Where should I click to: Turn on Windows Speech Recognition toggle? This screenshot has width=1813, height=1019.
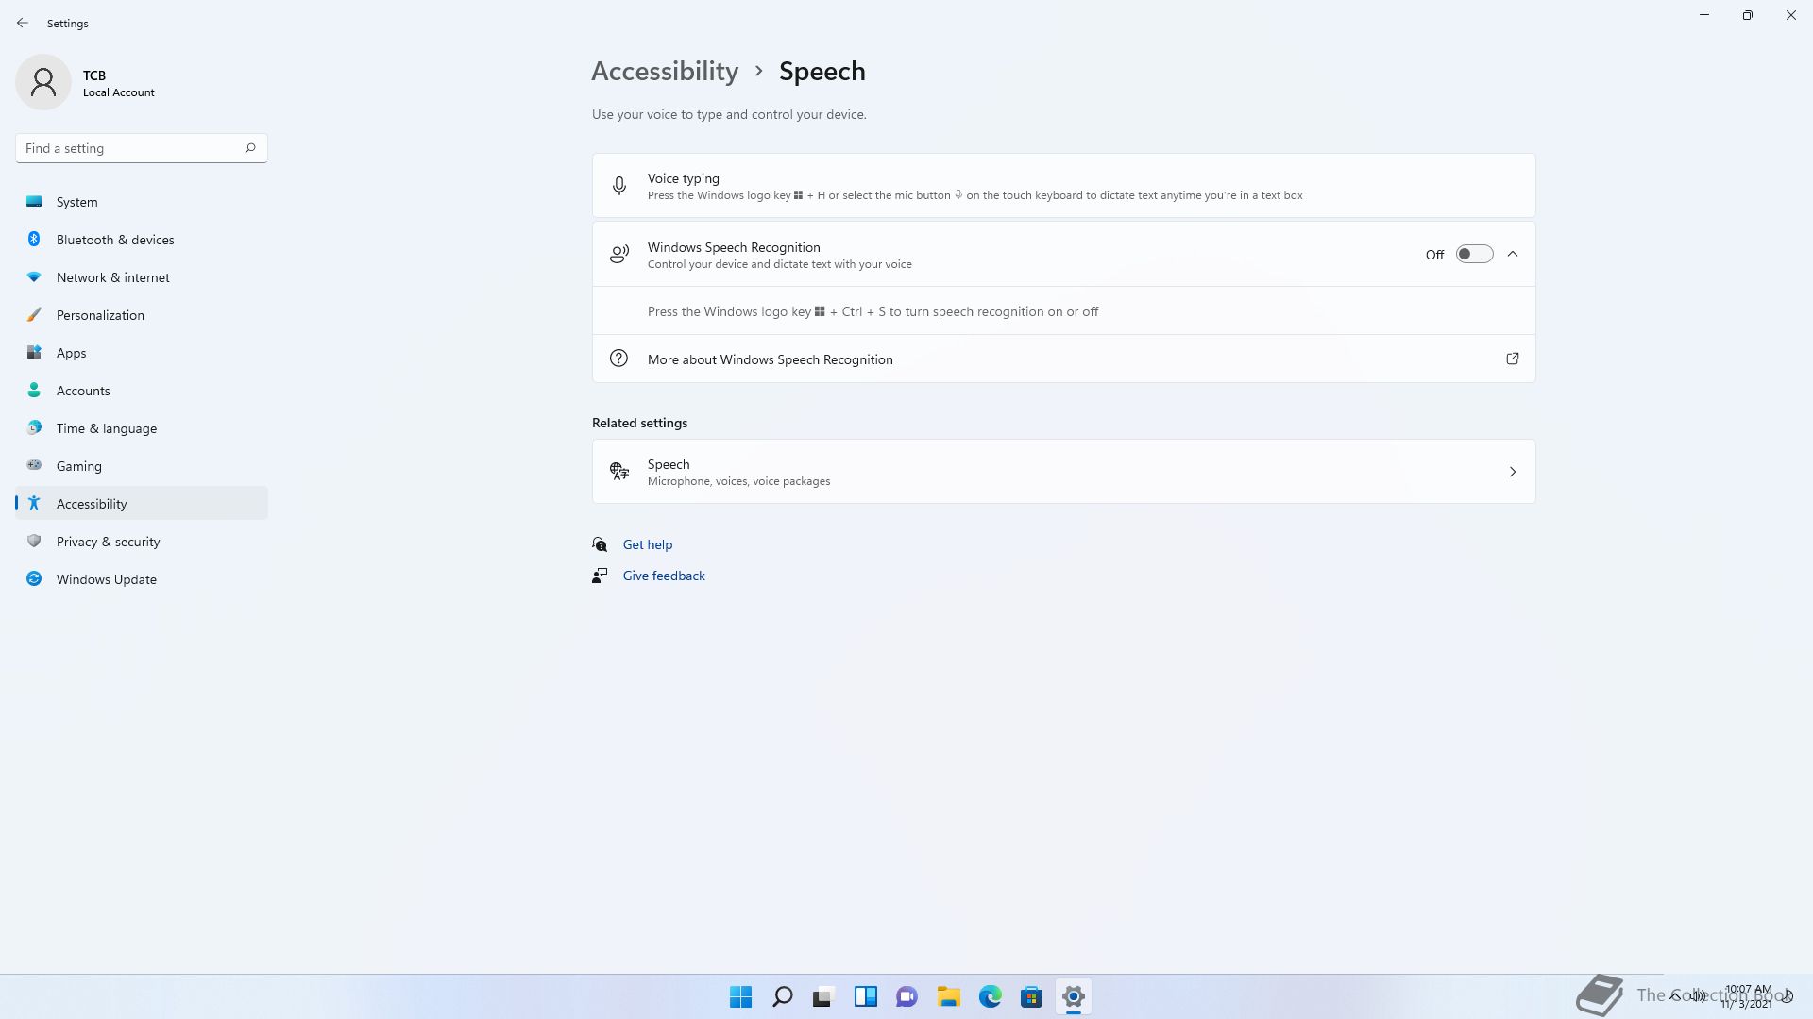tap(1474, 254)
